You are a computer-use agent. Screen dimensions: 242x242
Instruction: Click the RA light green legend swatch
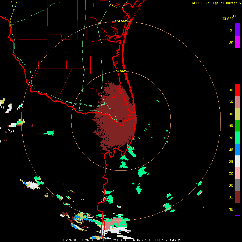point(237,138)
